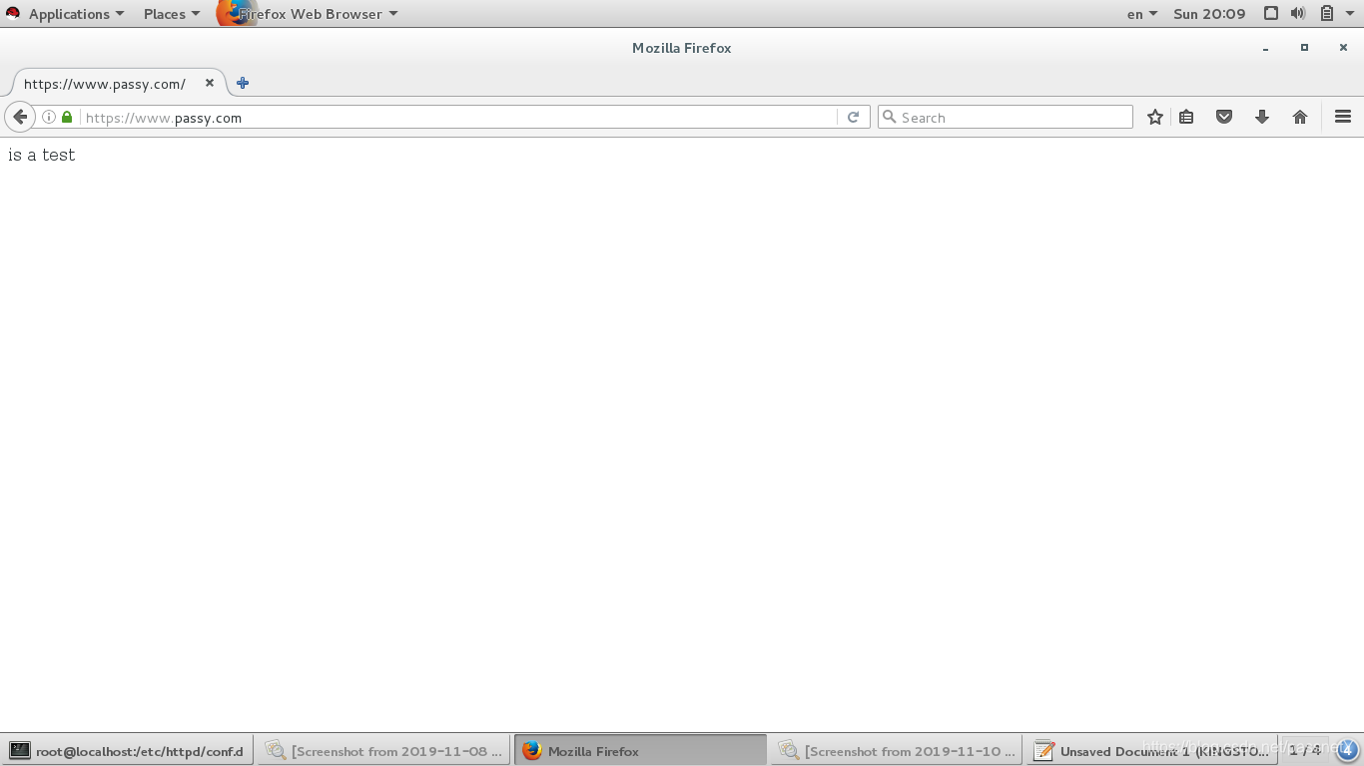
Task: Click the search magnifier icon
Action: coord(889,117)
